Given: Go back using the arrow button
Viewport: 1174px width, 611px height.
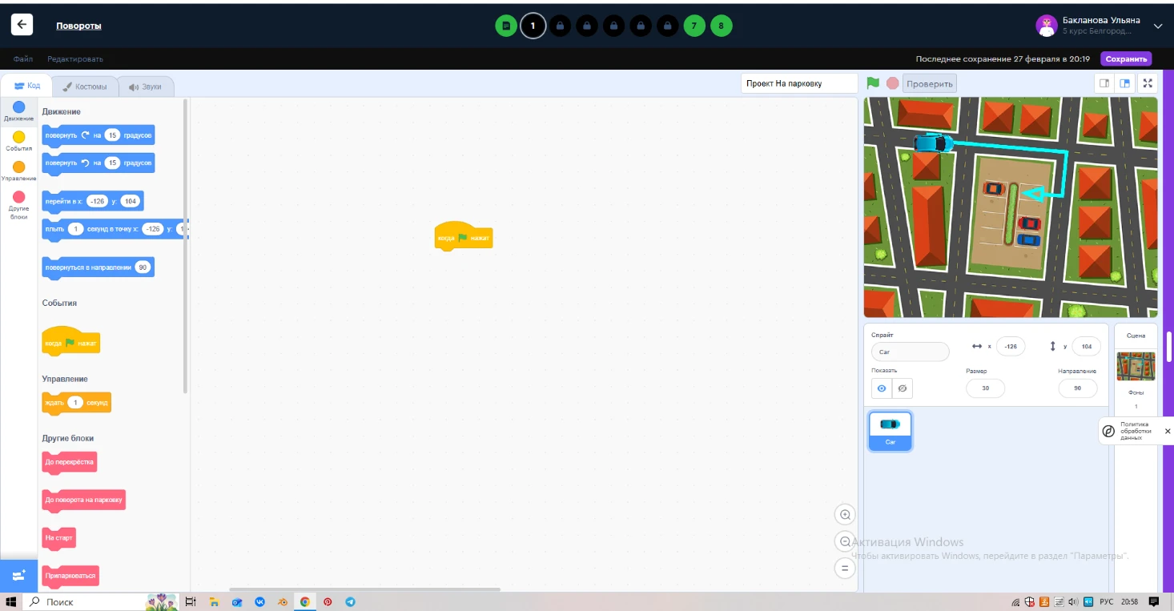Looking at the screenshot, I should coord(22,25).
